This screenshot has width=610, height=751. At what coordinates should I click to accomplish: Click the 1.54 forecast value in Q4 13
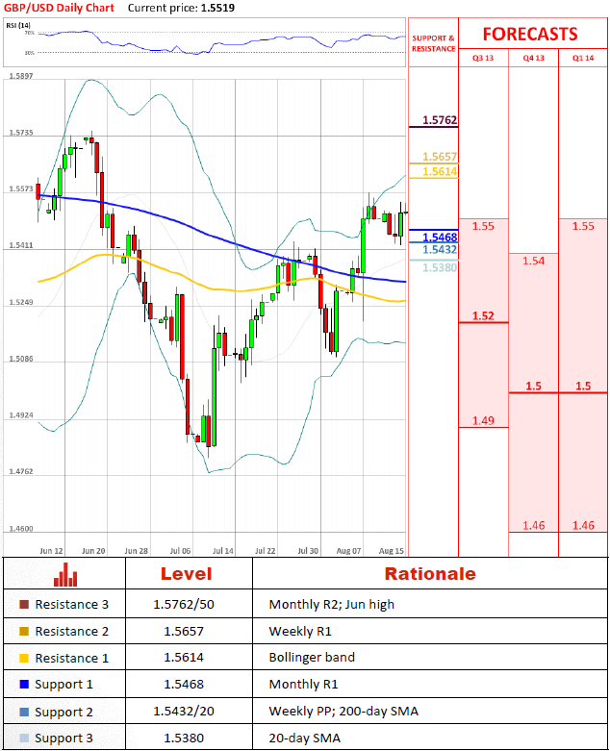pos(533,261)
